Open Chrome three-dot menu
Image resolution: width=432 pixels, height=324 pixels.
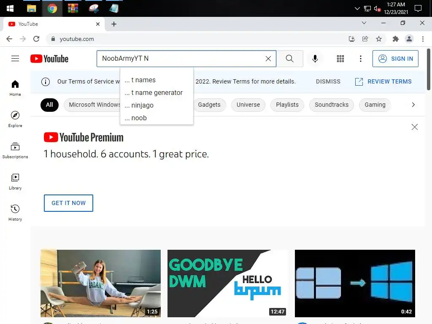423,39
